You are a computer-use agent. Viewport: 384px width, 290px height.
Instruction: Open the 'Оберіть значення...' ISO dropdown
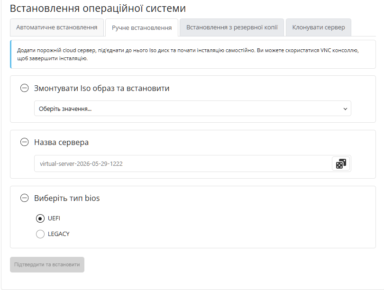(192, 109)
